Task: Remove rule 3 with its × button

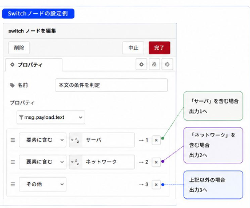Action: click(x=156, y=185)
